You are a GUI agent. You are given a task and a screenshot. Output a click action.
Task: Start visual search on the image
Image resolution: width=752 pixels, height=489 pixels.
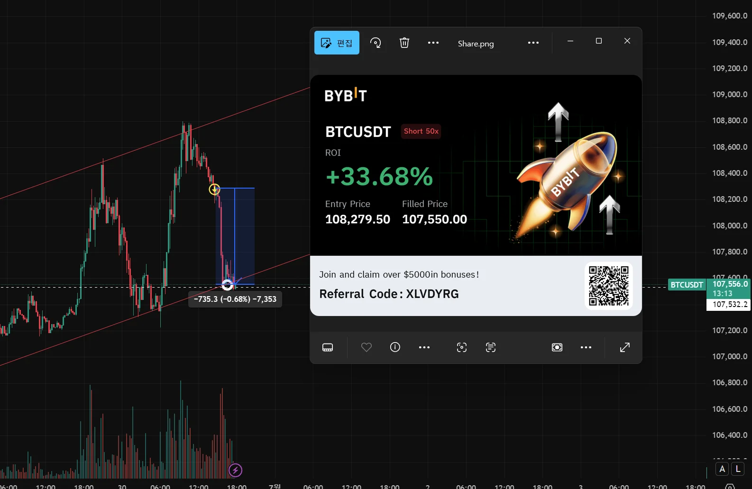(462, 347)
